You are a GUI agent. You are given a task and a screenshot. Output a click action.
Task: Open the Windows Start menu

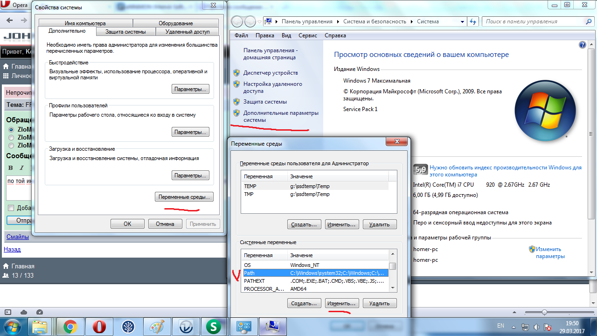pos(13,326)
